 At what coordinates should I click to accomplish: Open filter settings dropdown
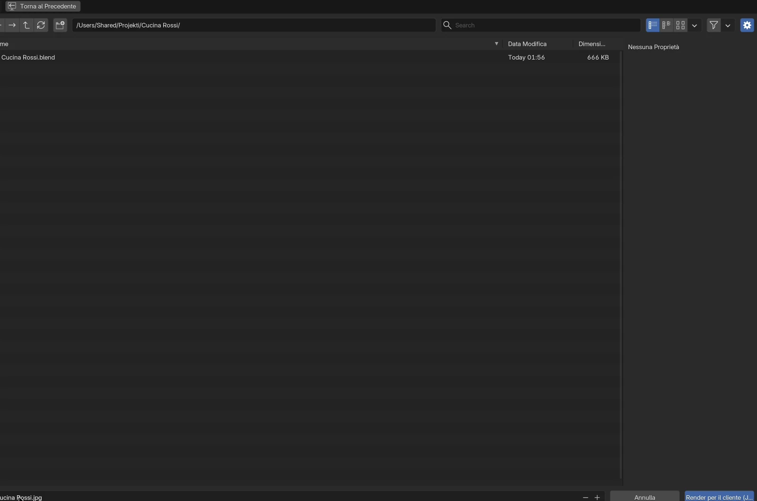728,25
